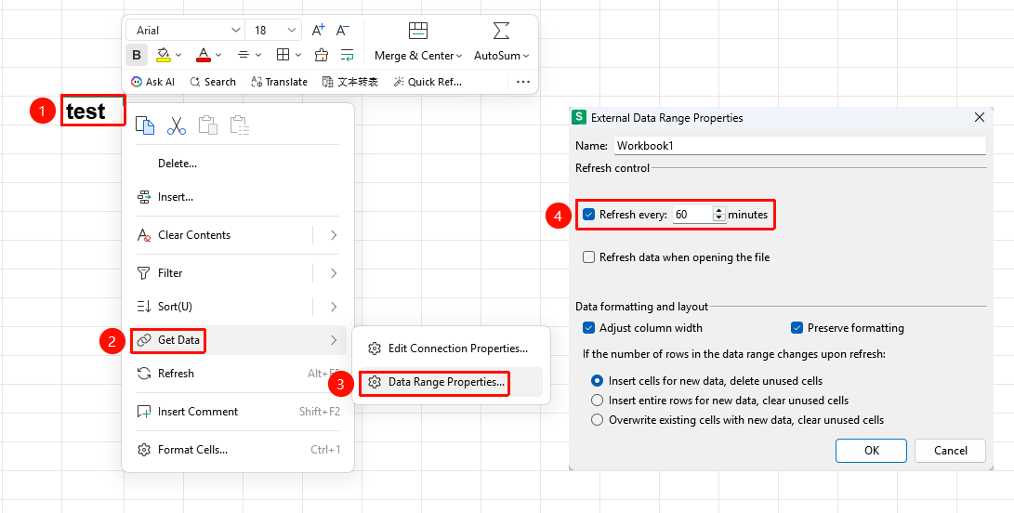The height and width of the screenshot is (513, 1014).
Task: Click the Cut scissors icon
Action: 176,125
